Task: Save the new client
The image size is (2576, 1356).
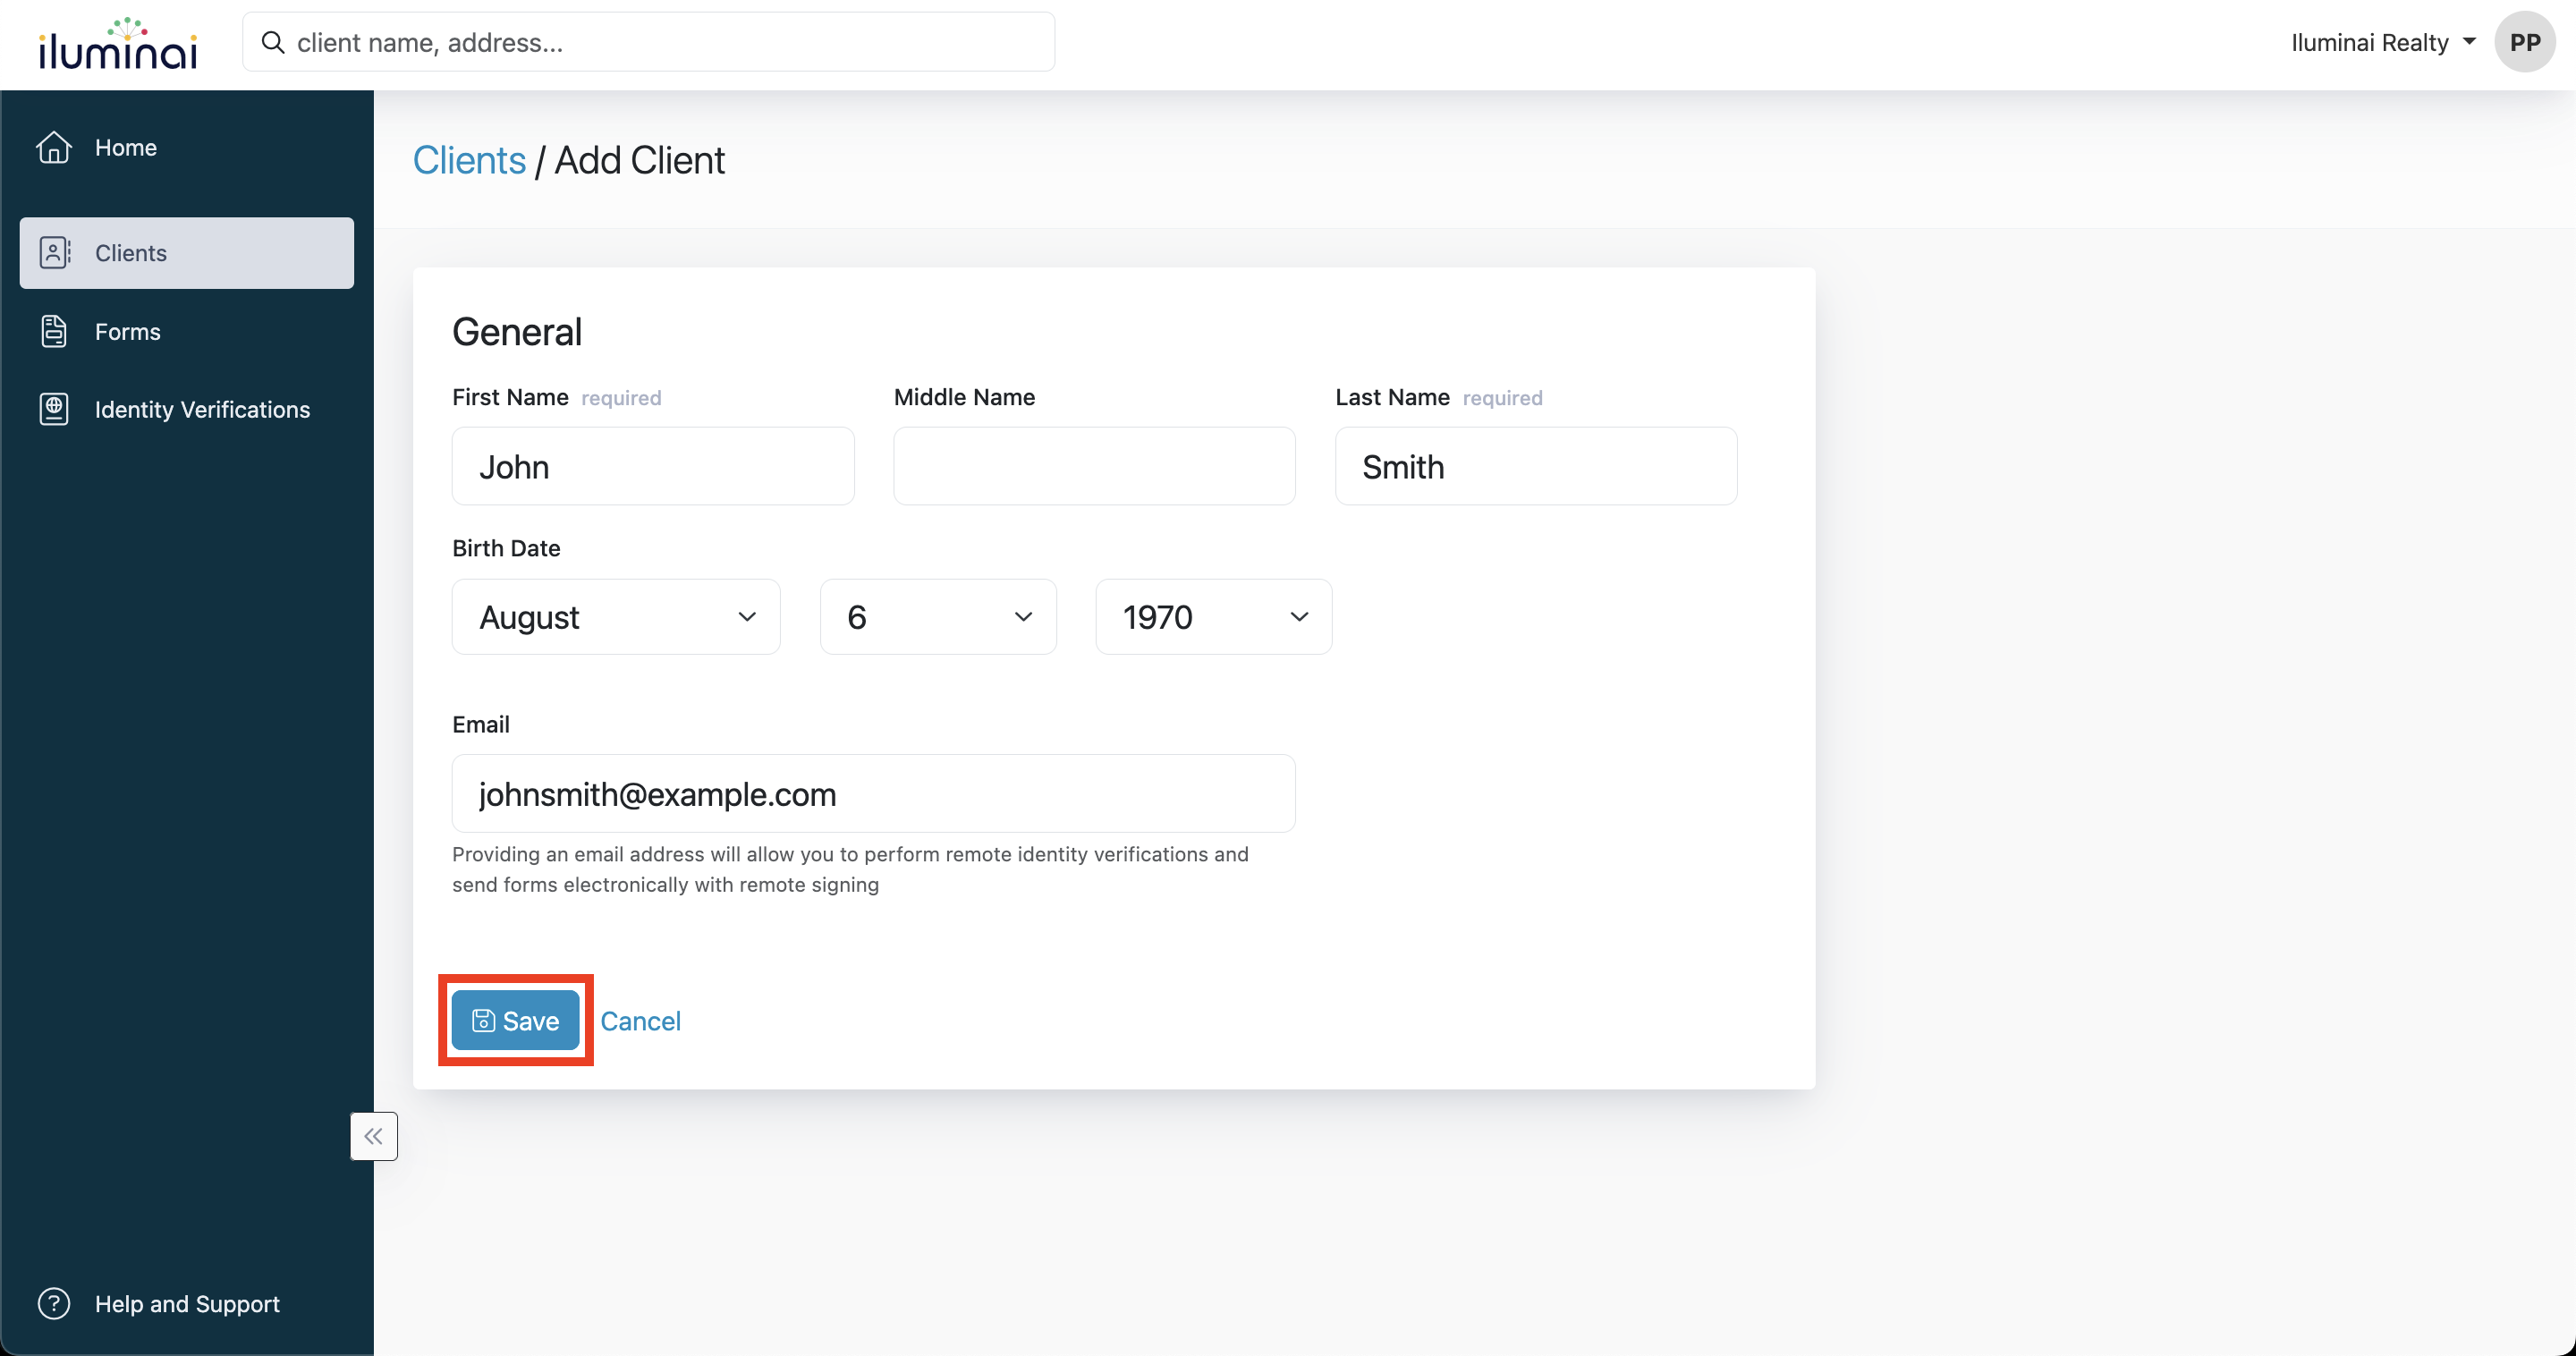Action: point(516,1020)
